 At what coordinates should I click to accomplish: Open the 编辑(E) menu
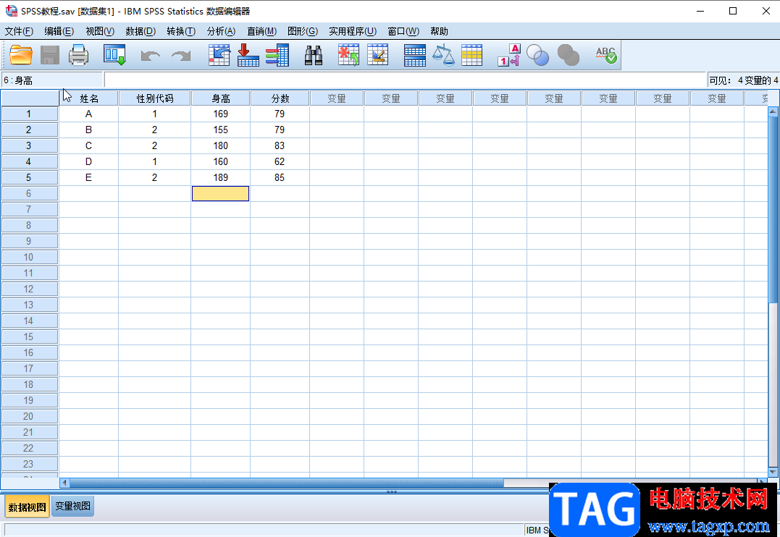(x=59, y=31)
